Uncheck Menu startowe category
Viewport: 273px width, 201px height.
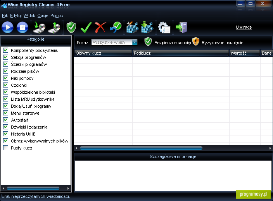point(5,113)
